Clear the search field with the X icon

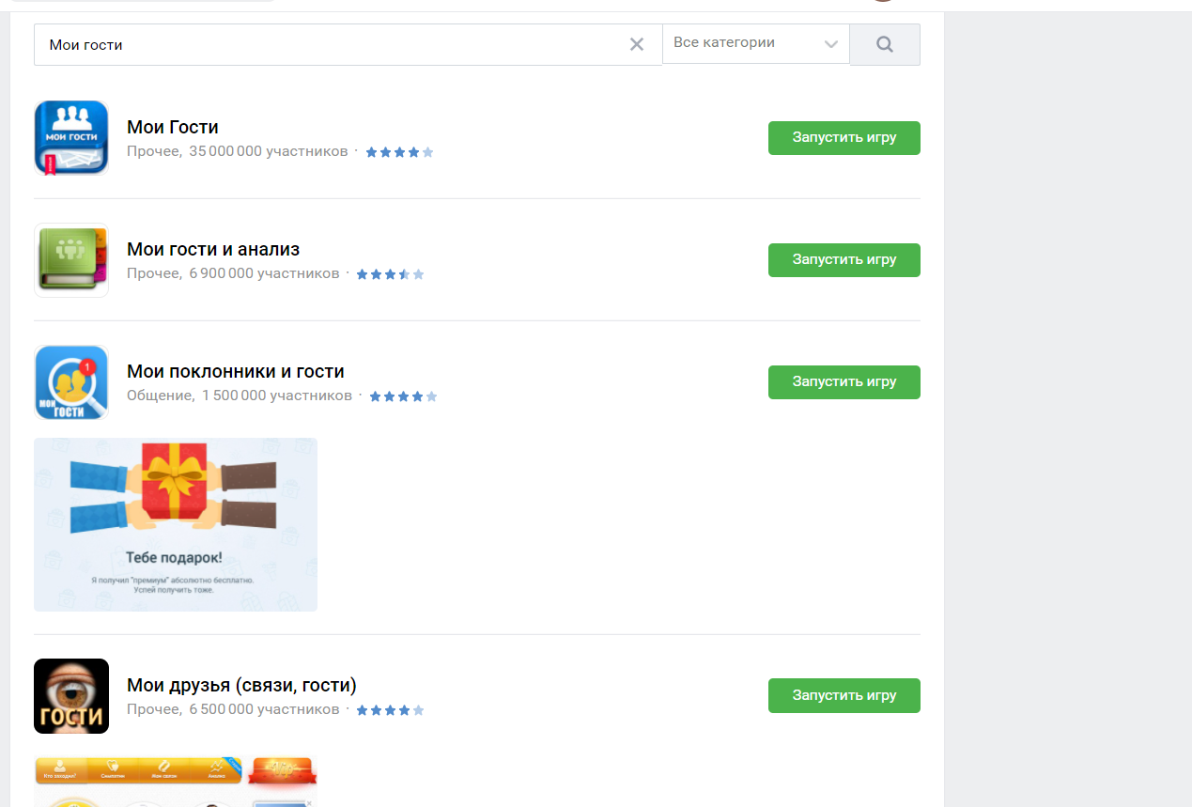(637, 44)
